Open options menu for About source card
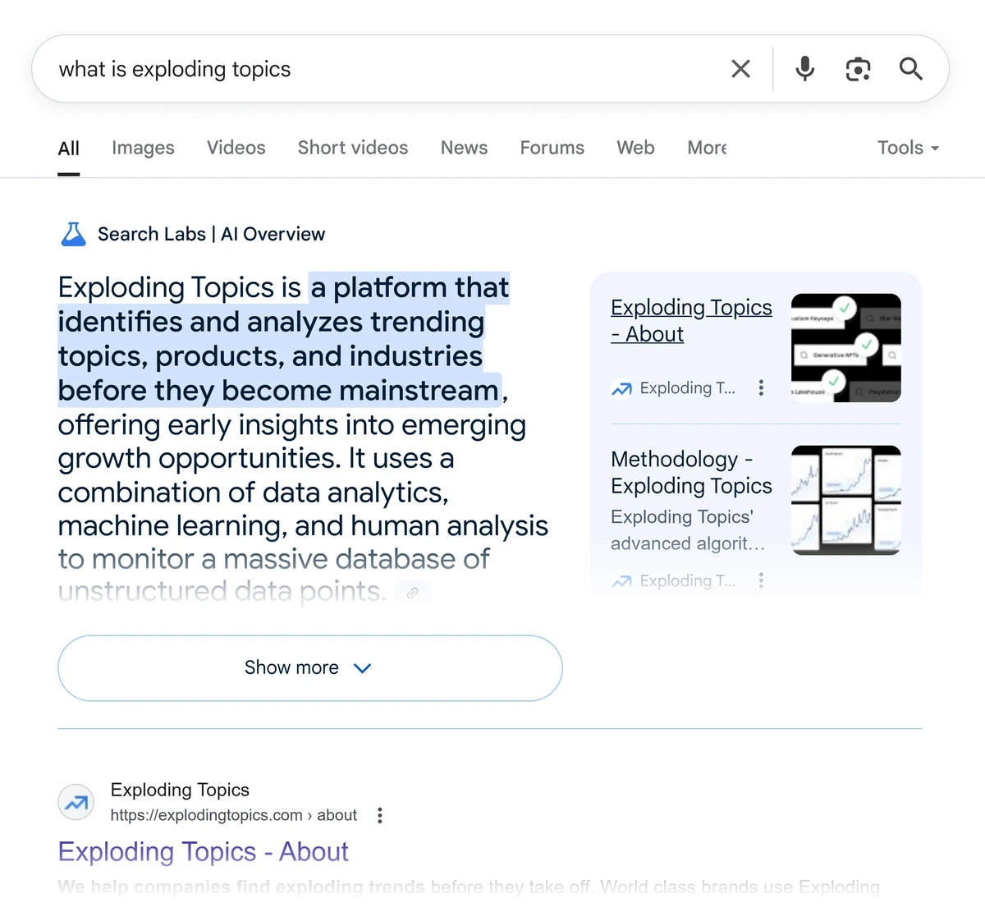The image size is (985, 912). tap(761, 388)
